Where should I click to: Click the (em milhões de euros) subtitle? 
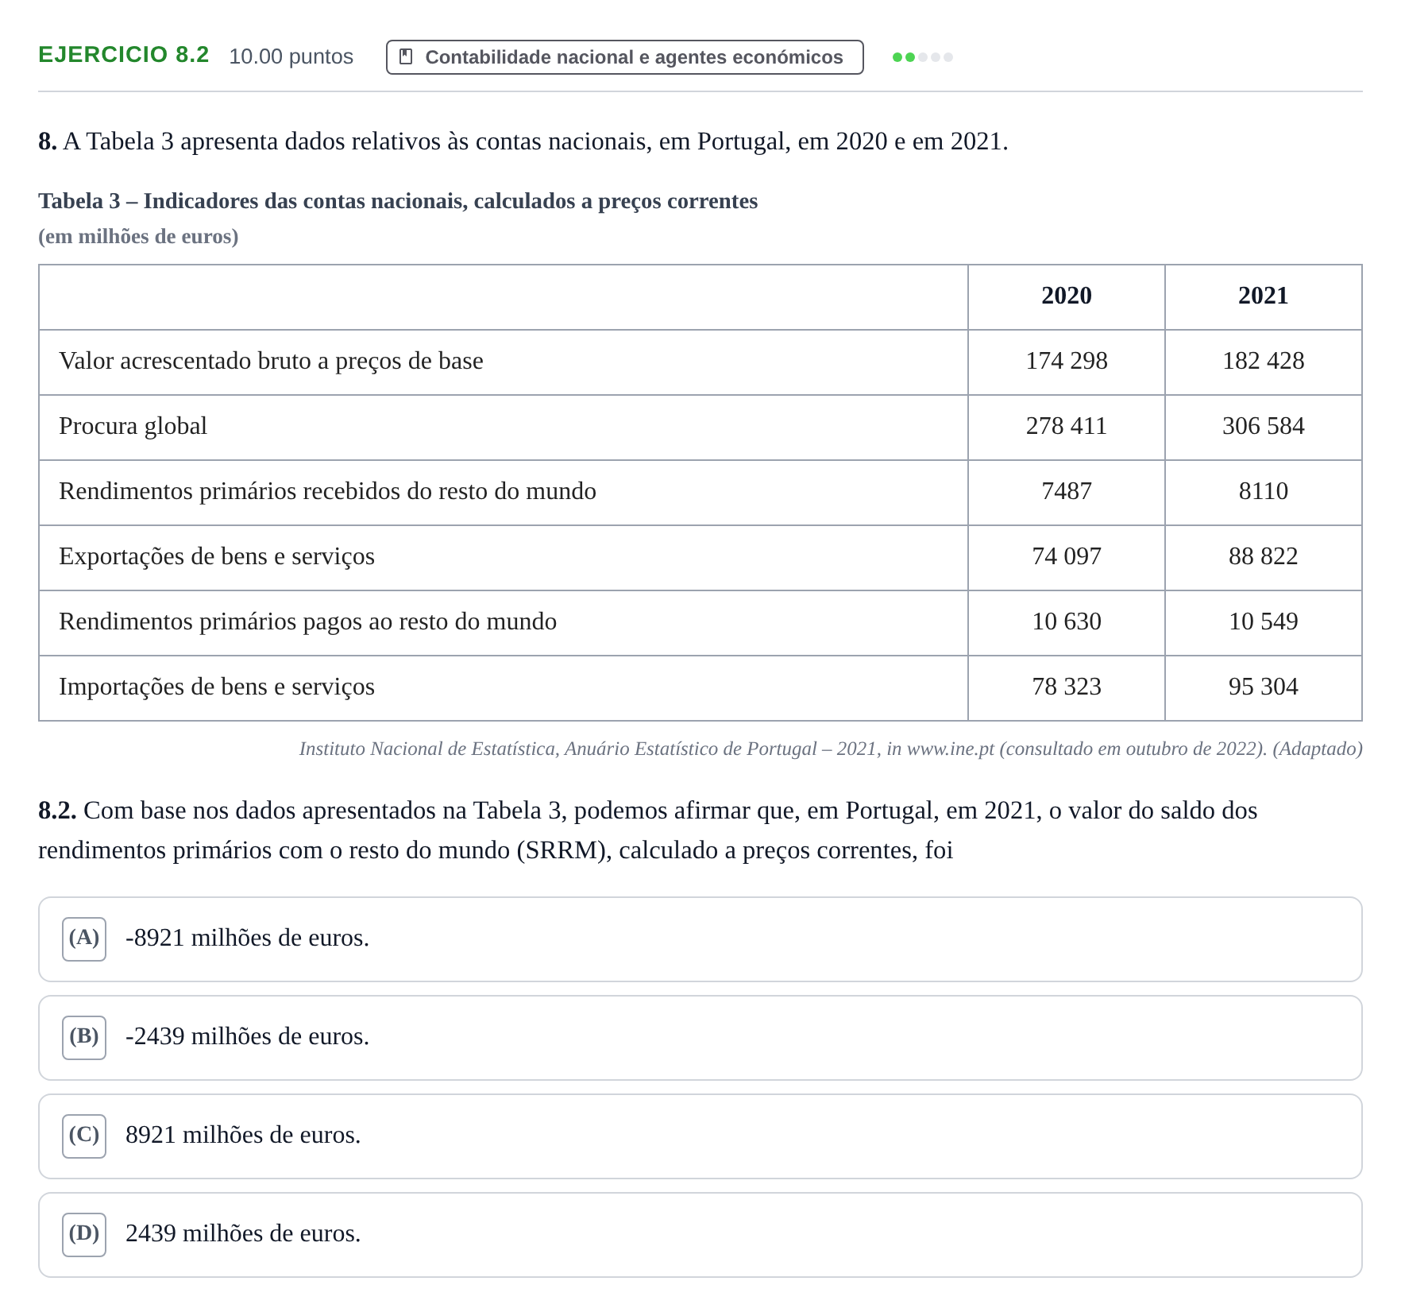(138, 237)
